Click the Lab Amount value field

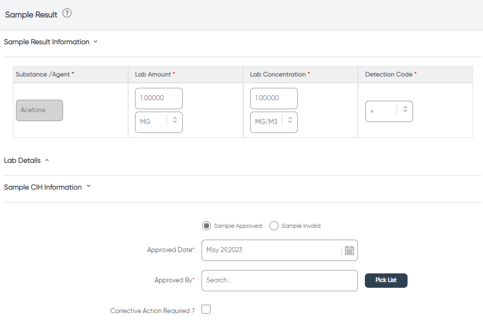159,98
